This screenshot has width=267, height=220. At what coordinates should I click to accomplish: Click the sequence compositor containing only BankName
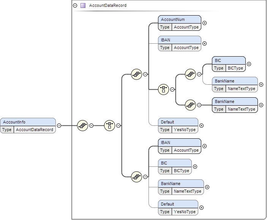point(190,105)
